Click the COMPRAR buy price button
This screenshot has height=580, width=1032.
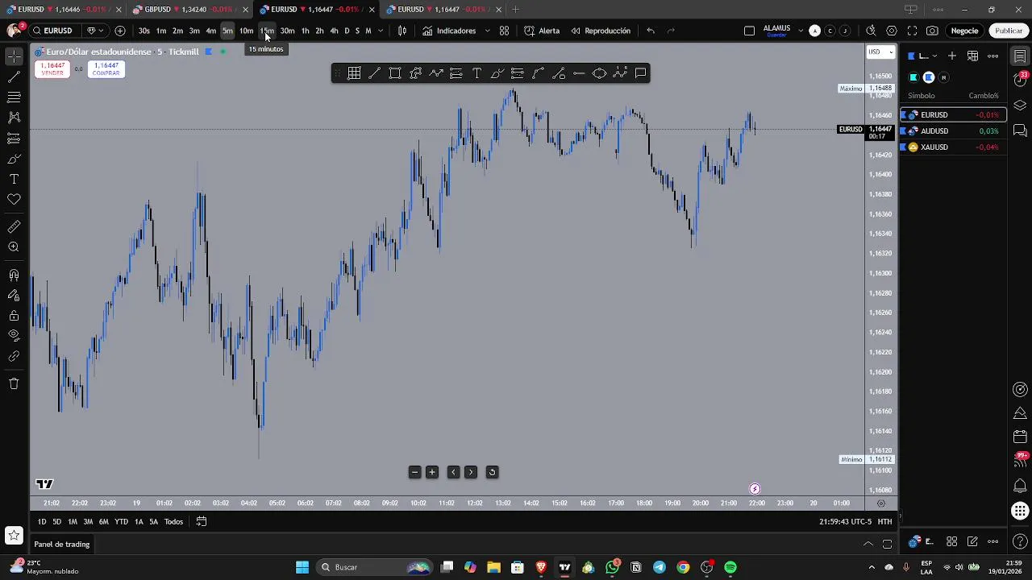[x=106, y=69]
